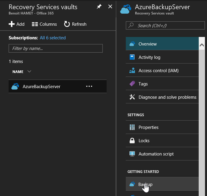Select the AzureBackupServer vault row

[41, 87]
